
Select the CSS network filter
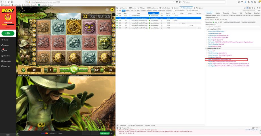132,11
